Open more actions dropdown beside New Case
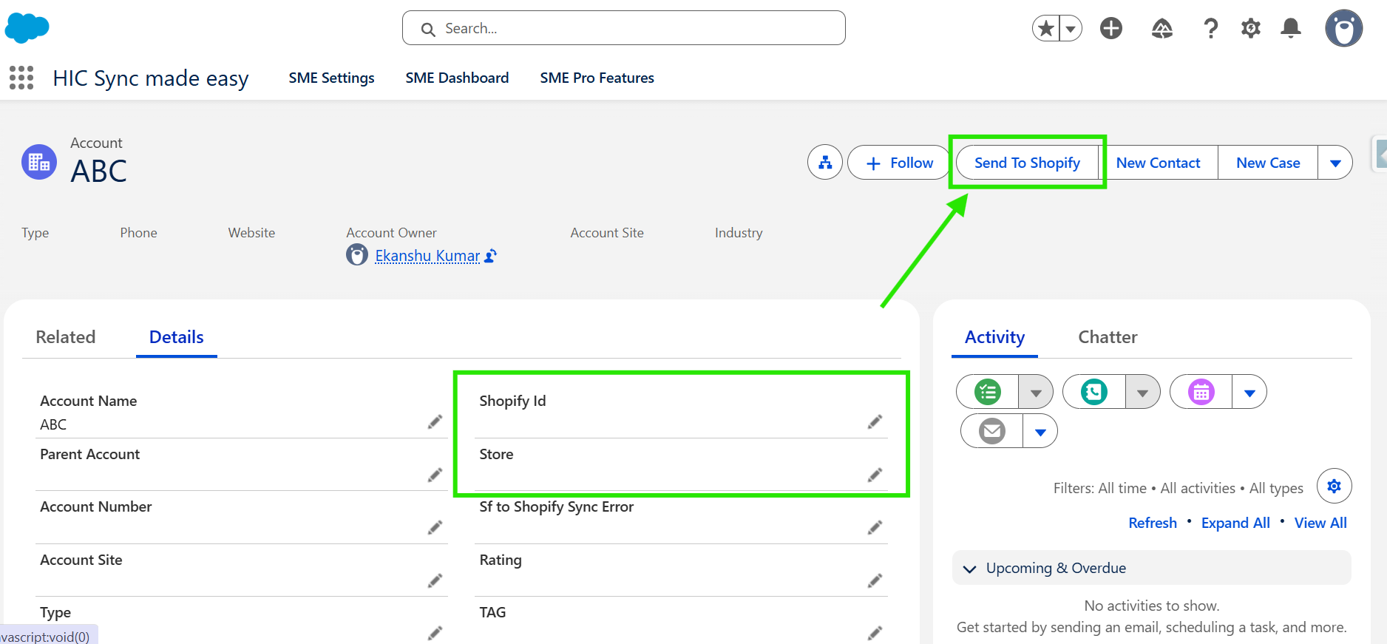1387x644 pixels. (x=1335, y=163)
